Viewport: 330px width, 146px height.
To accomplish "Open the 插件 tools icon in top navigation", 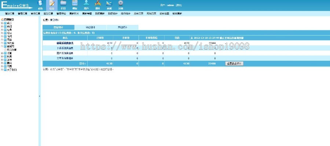I will coord(98,3).
